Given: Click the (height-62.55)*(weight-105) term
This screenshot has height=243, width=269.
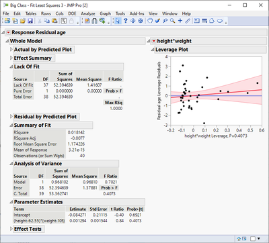Looking at the screenshot, I should pyautogui.click(x=39, y=221).
